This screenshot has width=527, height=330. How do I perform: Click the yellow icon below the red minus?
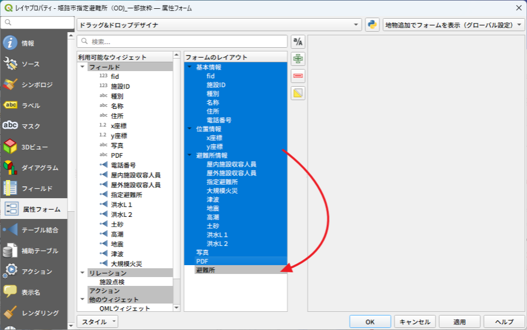tap(298, 93)
